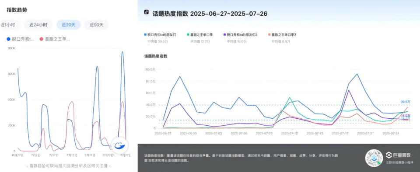
Task: Click the left chart's blue peak near 7月27日
Action: pyautogui.click(x=122, y=52)
